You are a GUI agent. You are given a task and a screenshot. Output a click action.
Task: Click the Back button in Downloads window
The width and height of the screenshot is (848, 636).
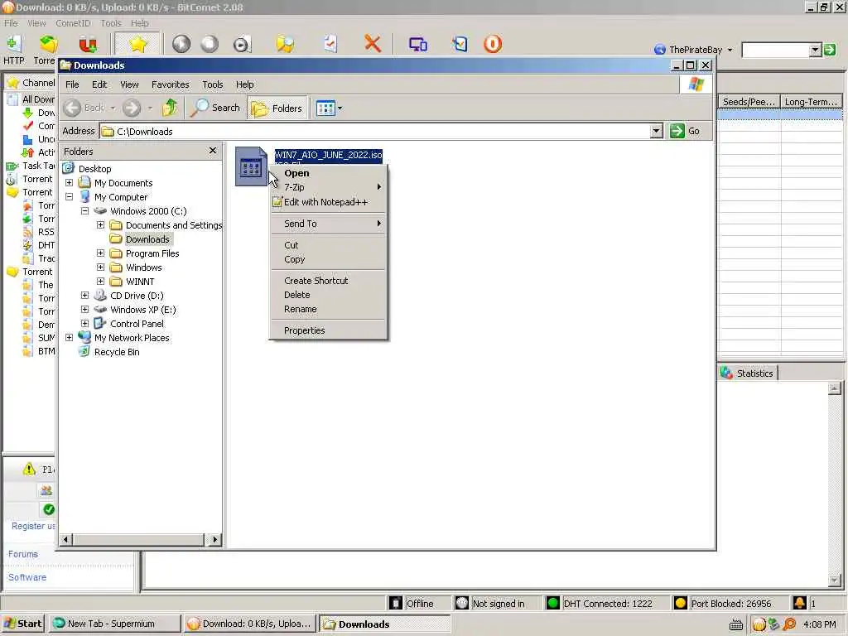[84, 108]
